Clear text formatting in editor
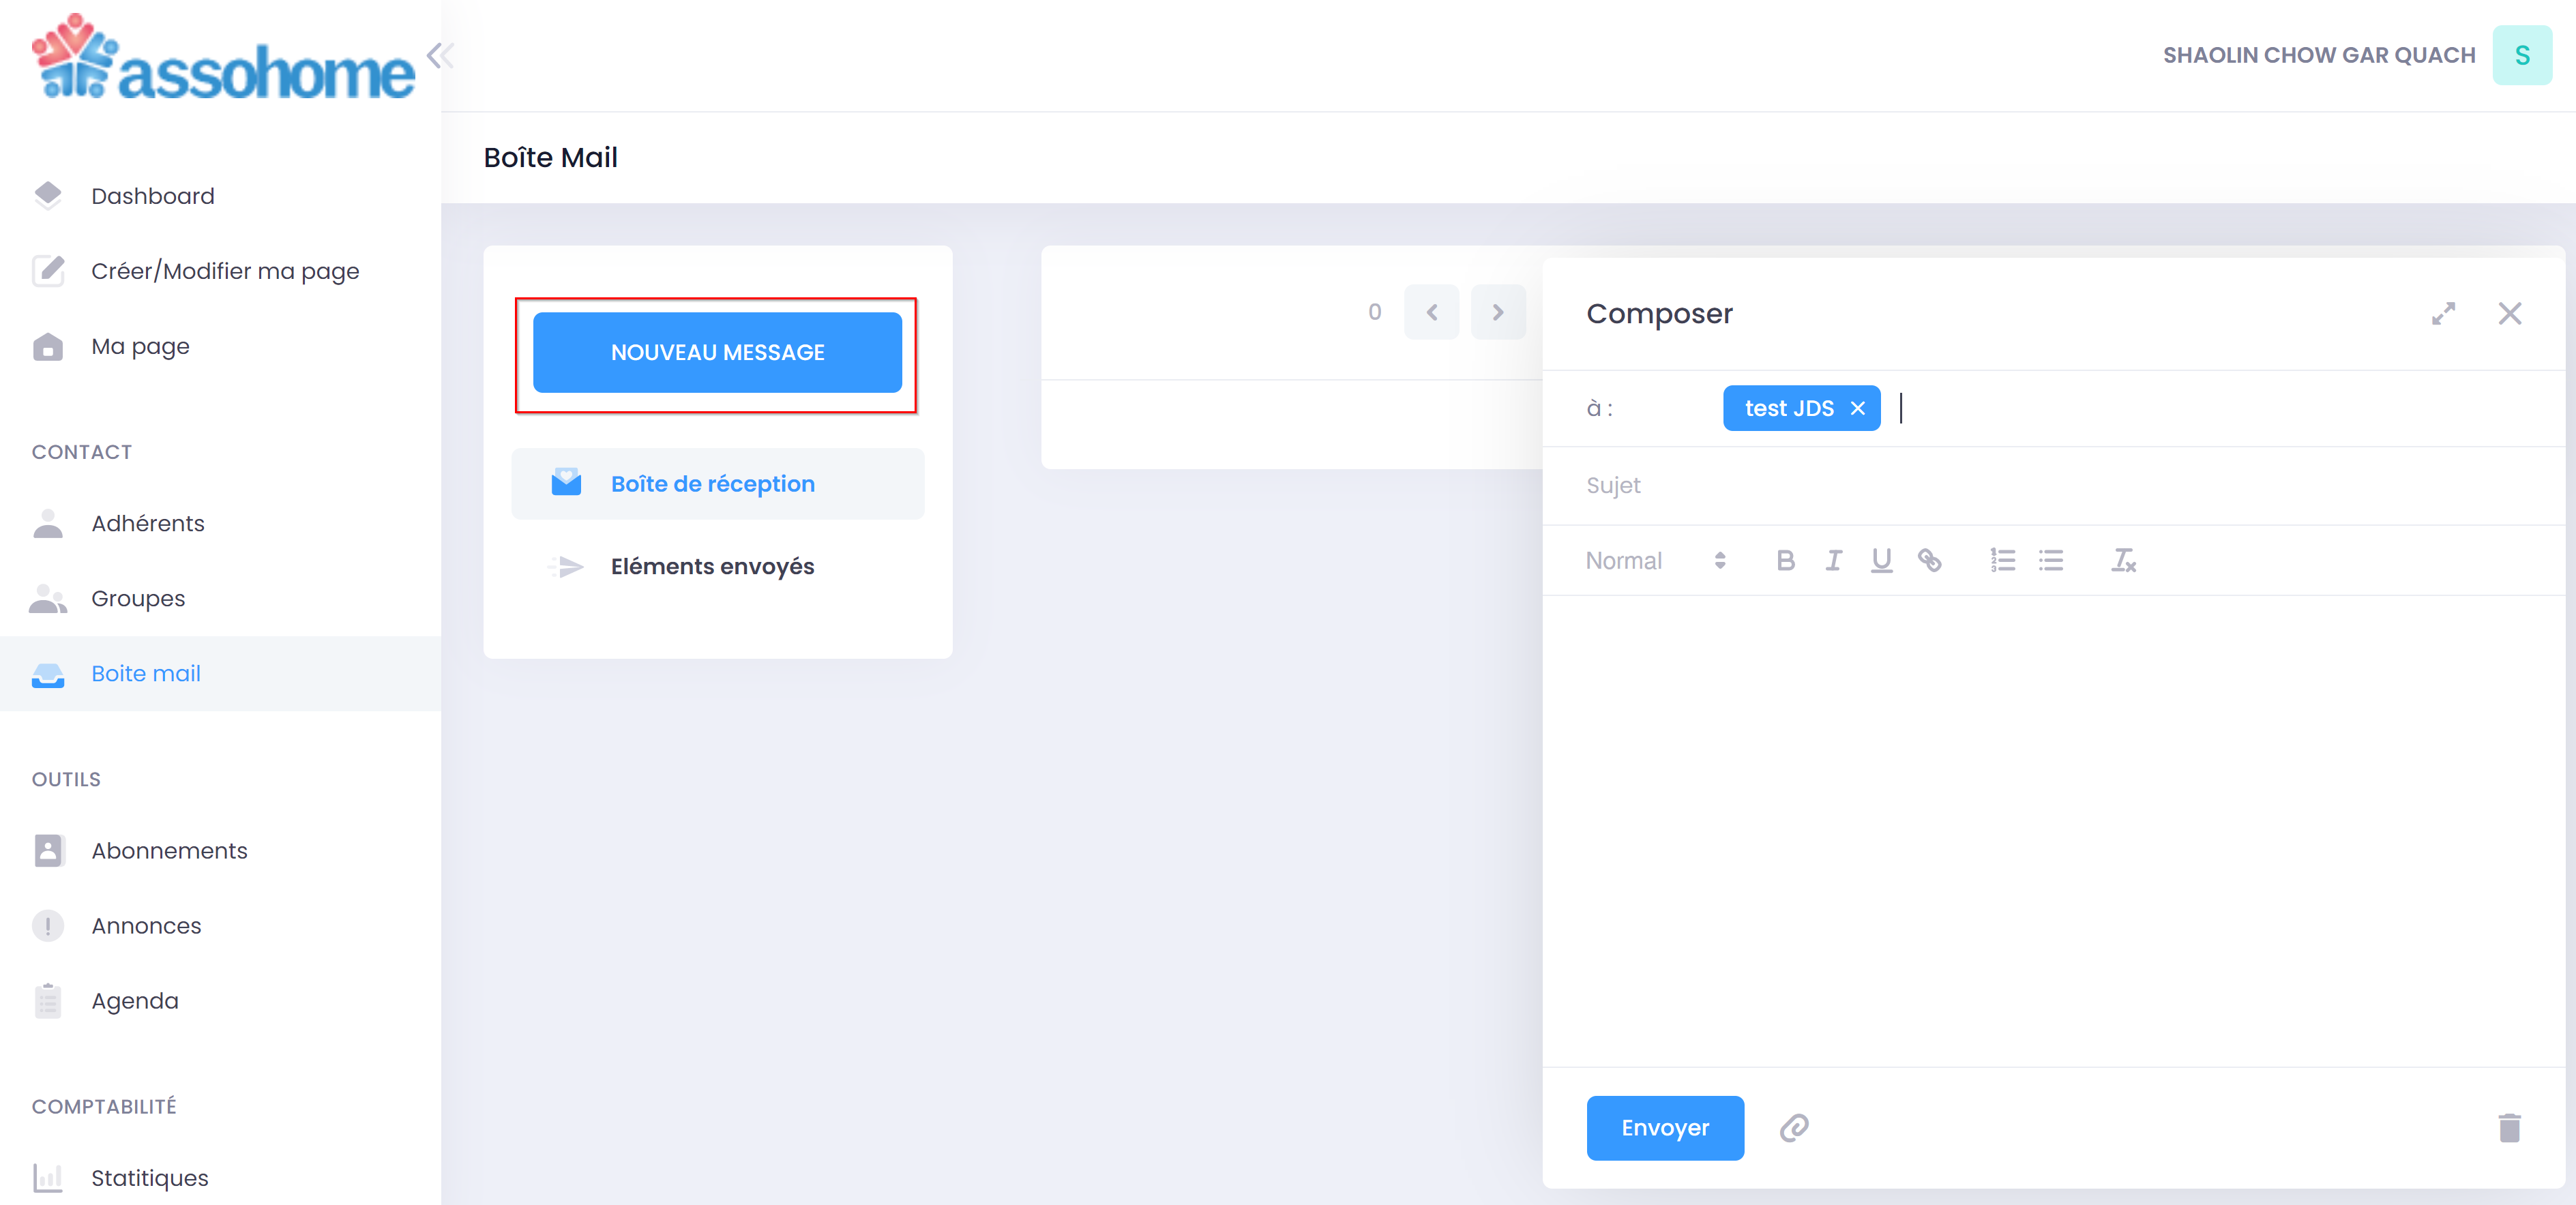2576x1205 pixels. (2123, 560)
